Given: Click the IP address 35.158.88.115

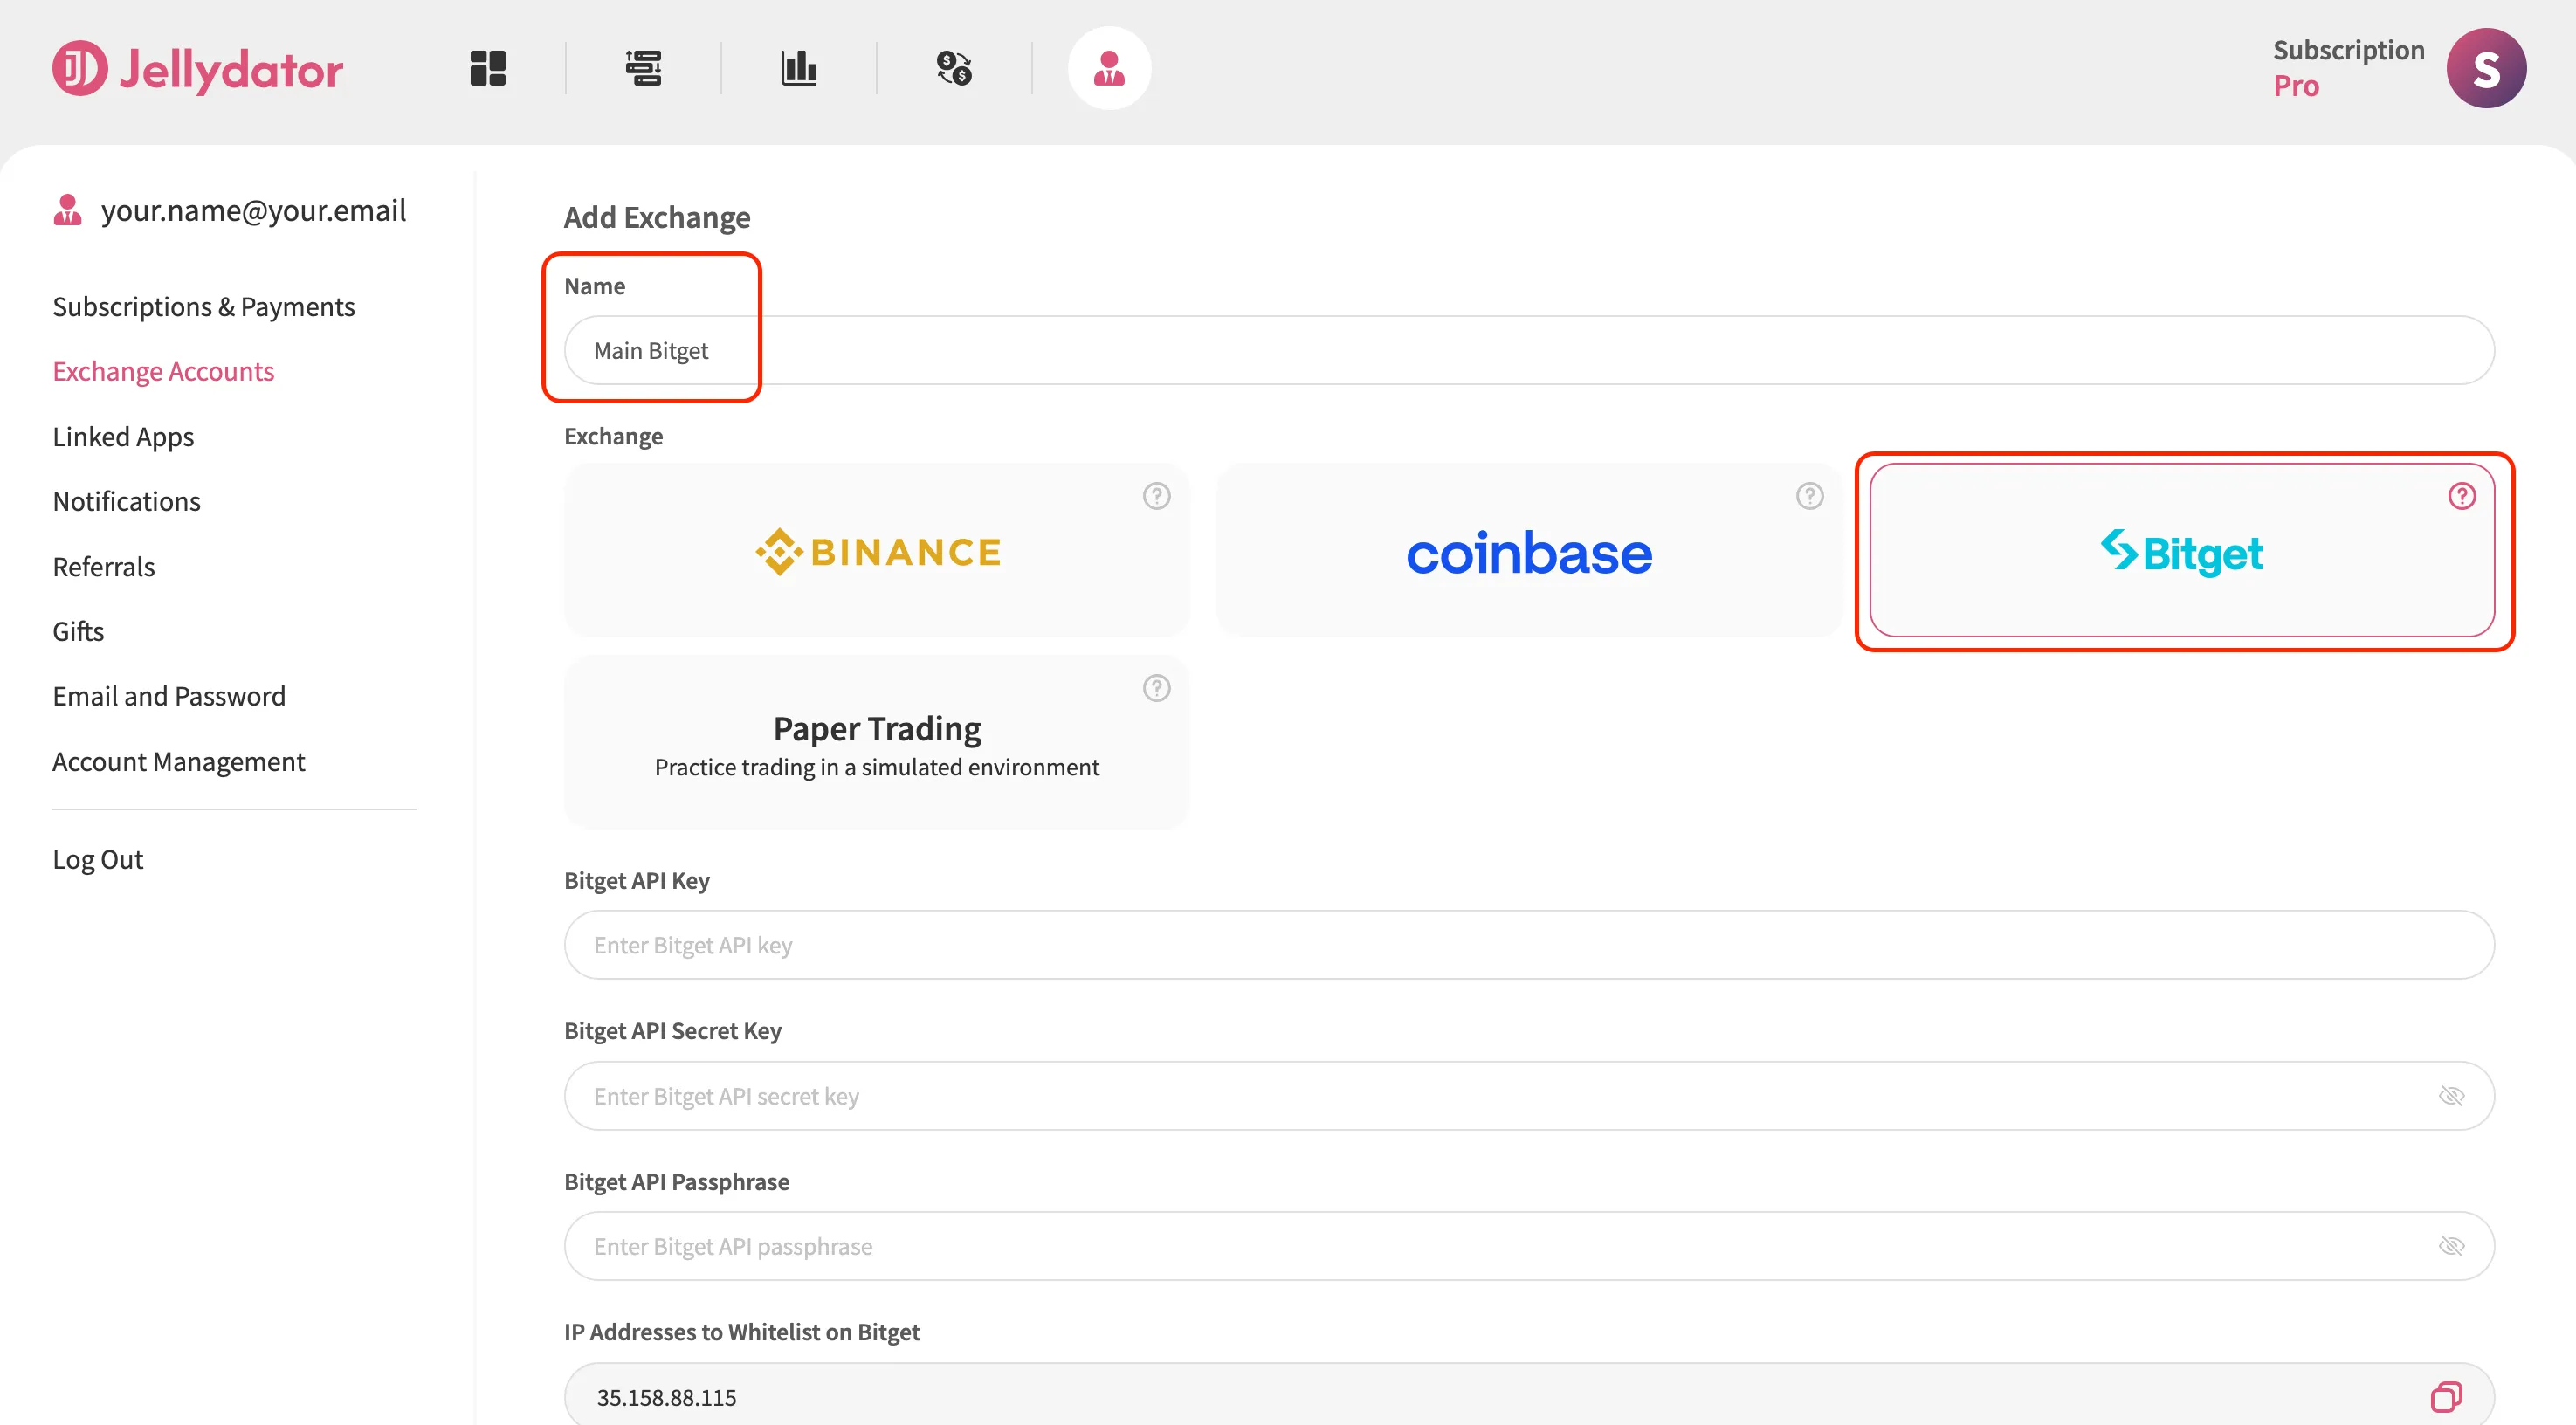Looking at the screenshot, I should pyautogui.click(x=666, y=1397).
